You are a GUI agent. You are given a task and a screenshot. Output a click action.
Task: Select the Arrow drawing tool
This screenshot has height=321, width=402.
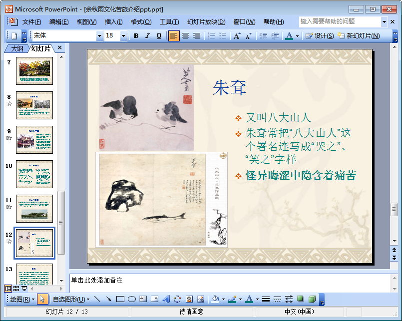tap(109, 299)
